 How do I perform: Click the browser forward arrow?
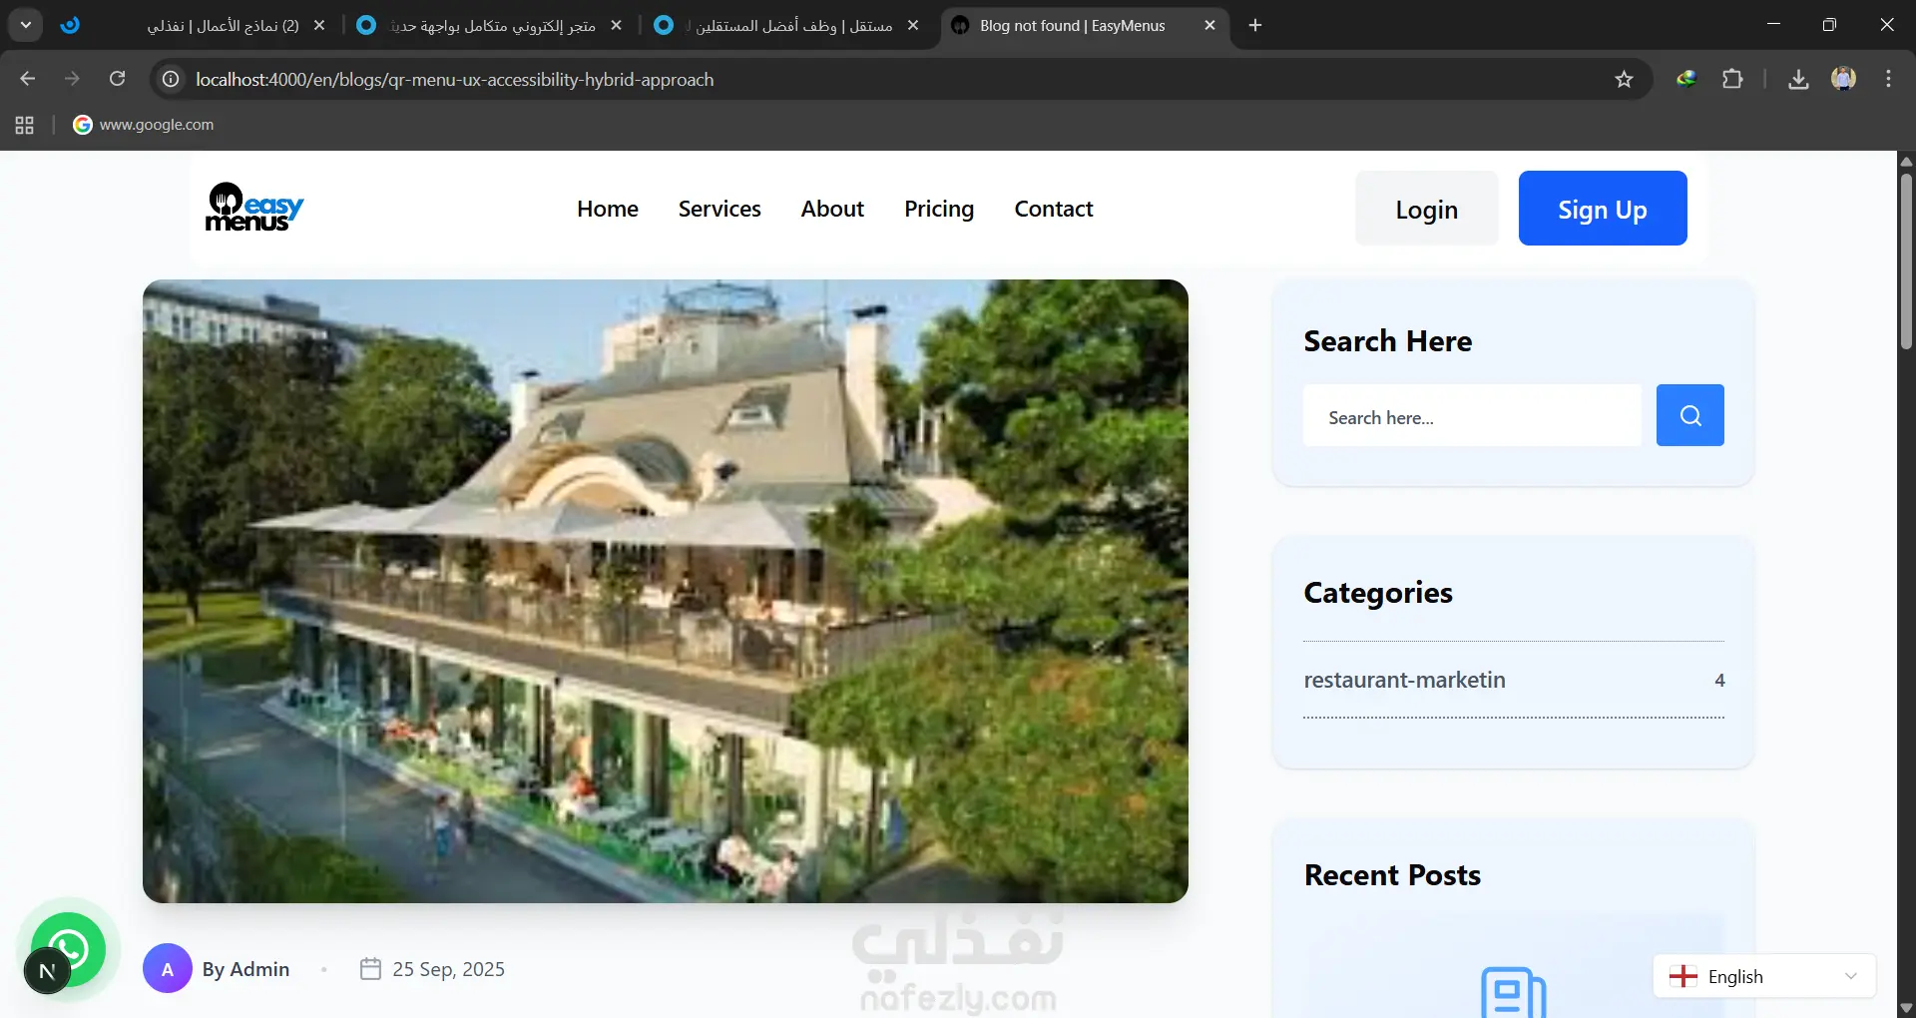pyautogui.click(x=72, y=79)
